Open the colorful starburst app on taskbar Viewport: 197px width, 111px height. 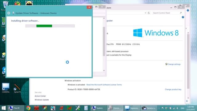(x=45, y=108)
